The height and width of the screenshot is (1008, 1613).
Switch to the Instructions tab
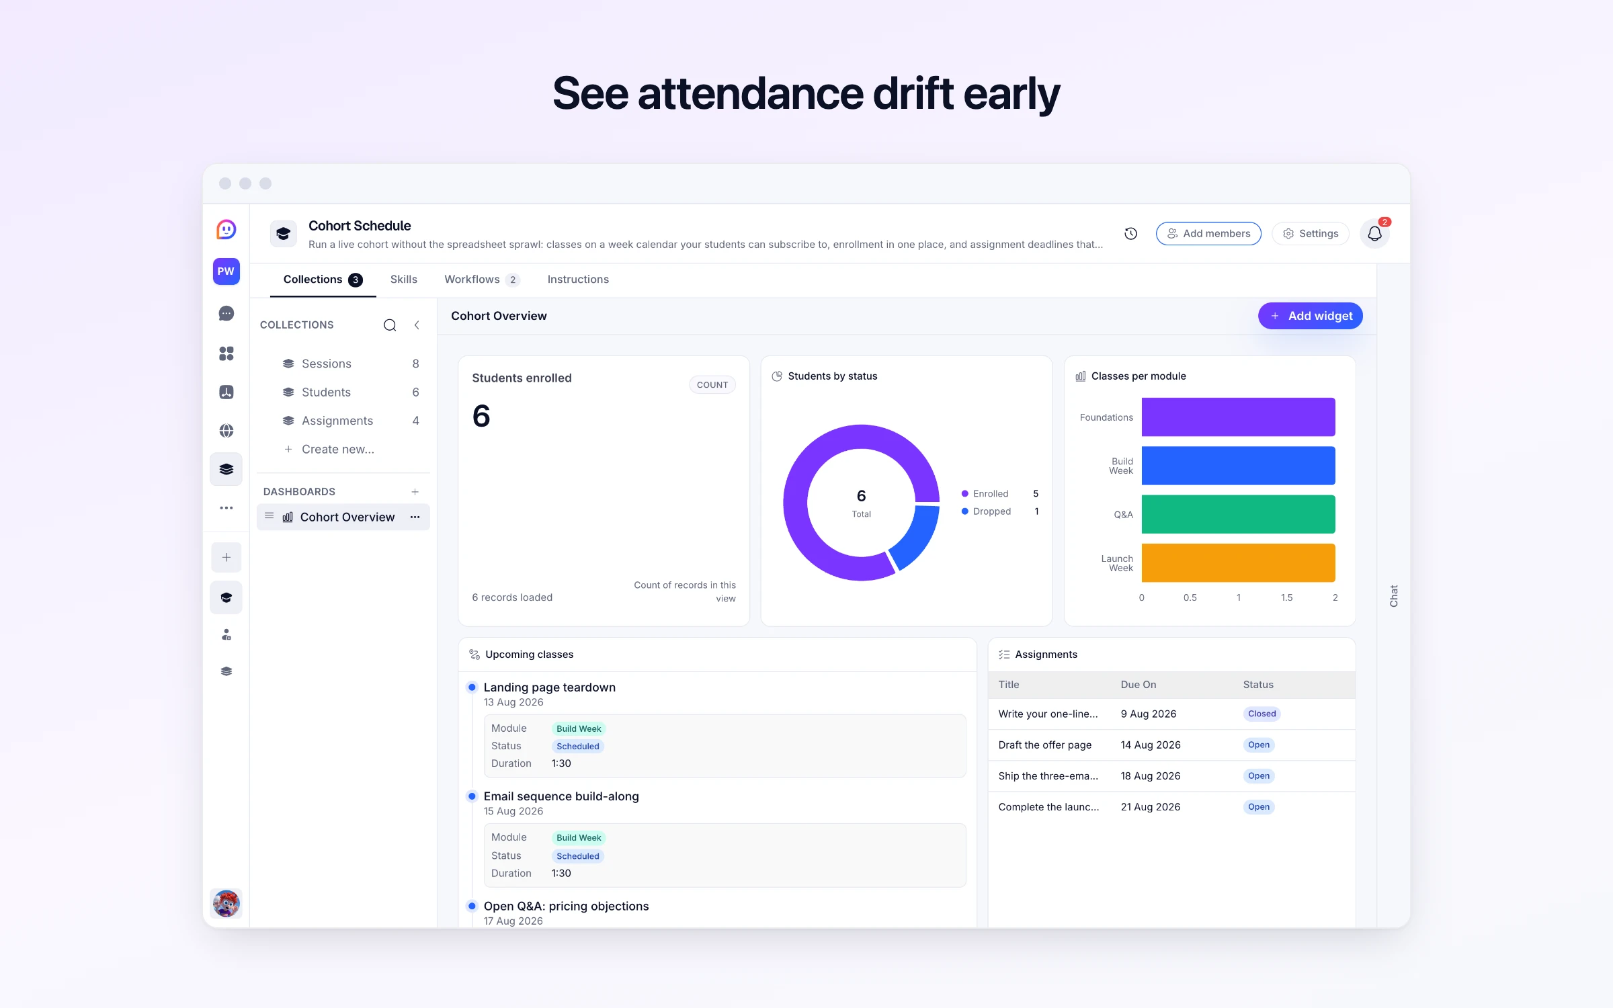coord(578,280)
